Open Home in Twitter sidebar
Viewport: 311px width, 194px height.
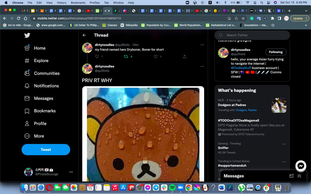[35, 48]
